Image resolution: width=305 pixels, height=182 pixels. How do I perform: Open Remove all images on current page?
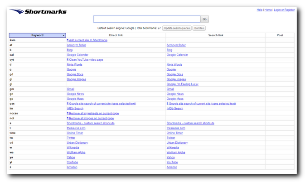coord(90,118)
